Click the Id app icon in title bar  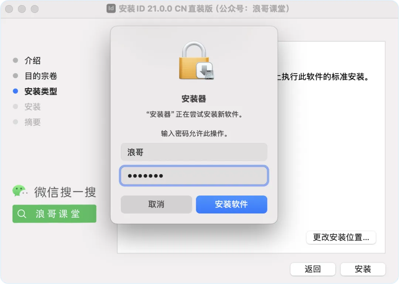111,8
